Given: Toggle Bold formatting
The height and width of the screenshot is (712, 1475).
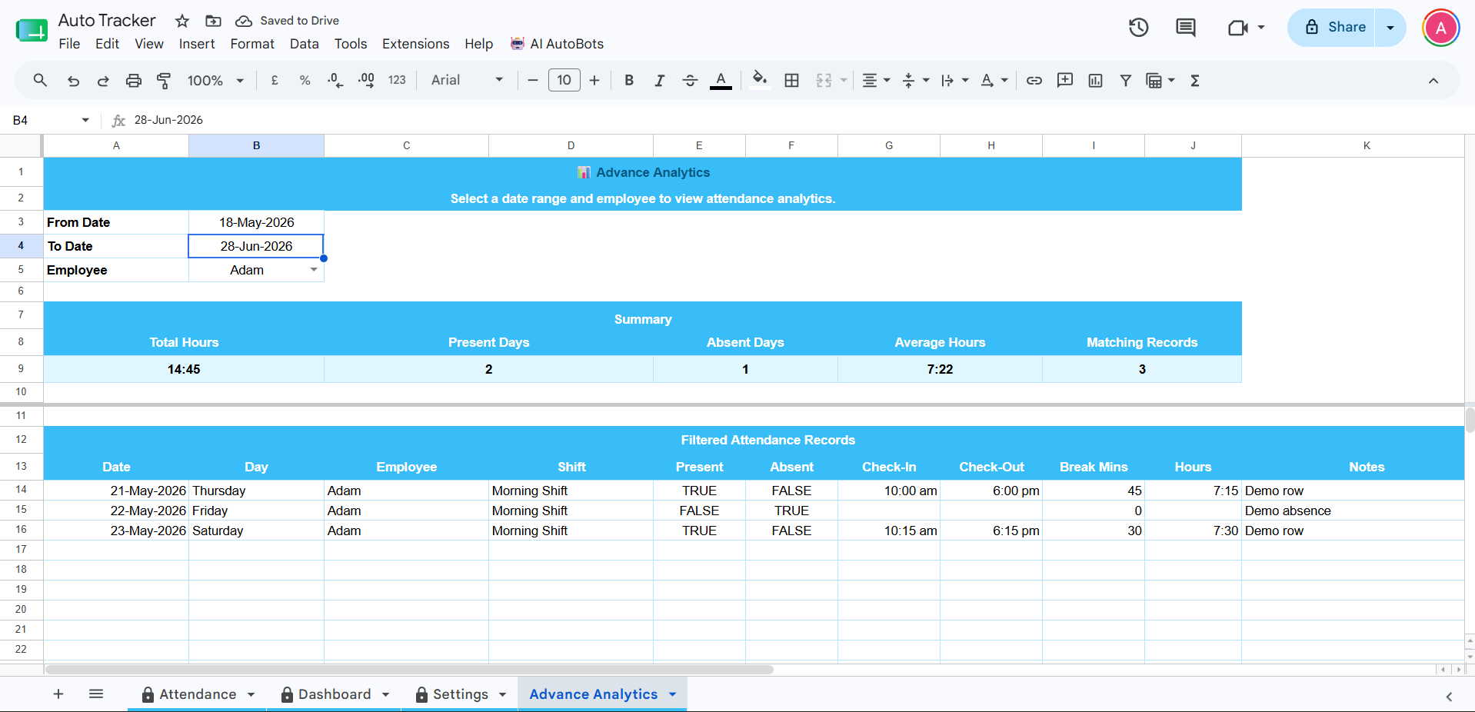Looking at the screenshot, I should click(x=629, y=80).
